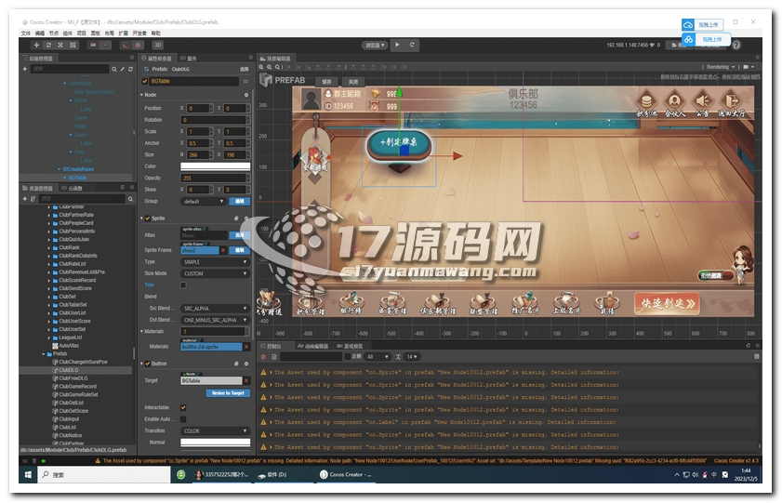This screenshot has height=503, width=782.
Task: Click the Group edit button
Action: pyautogui.click(x=239, y=202)
